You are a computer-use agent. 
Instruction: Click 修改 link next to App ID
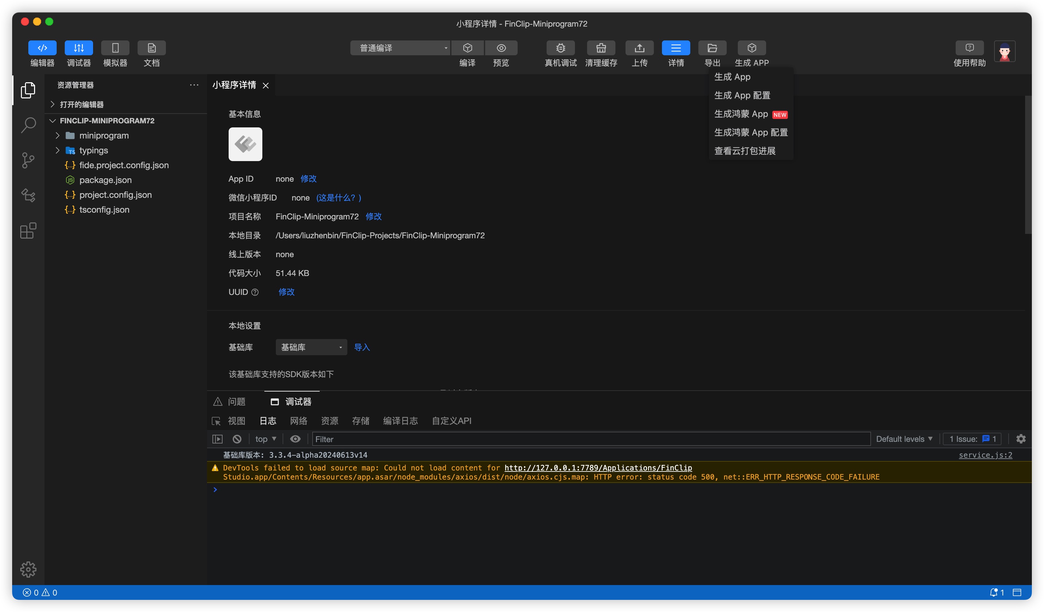(x=308, y=179)
